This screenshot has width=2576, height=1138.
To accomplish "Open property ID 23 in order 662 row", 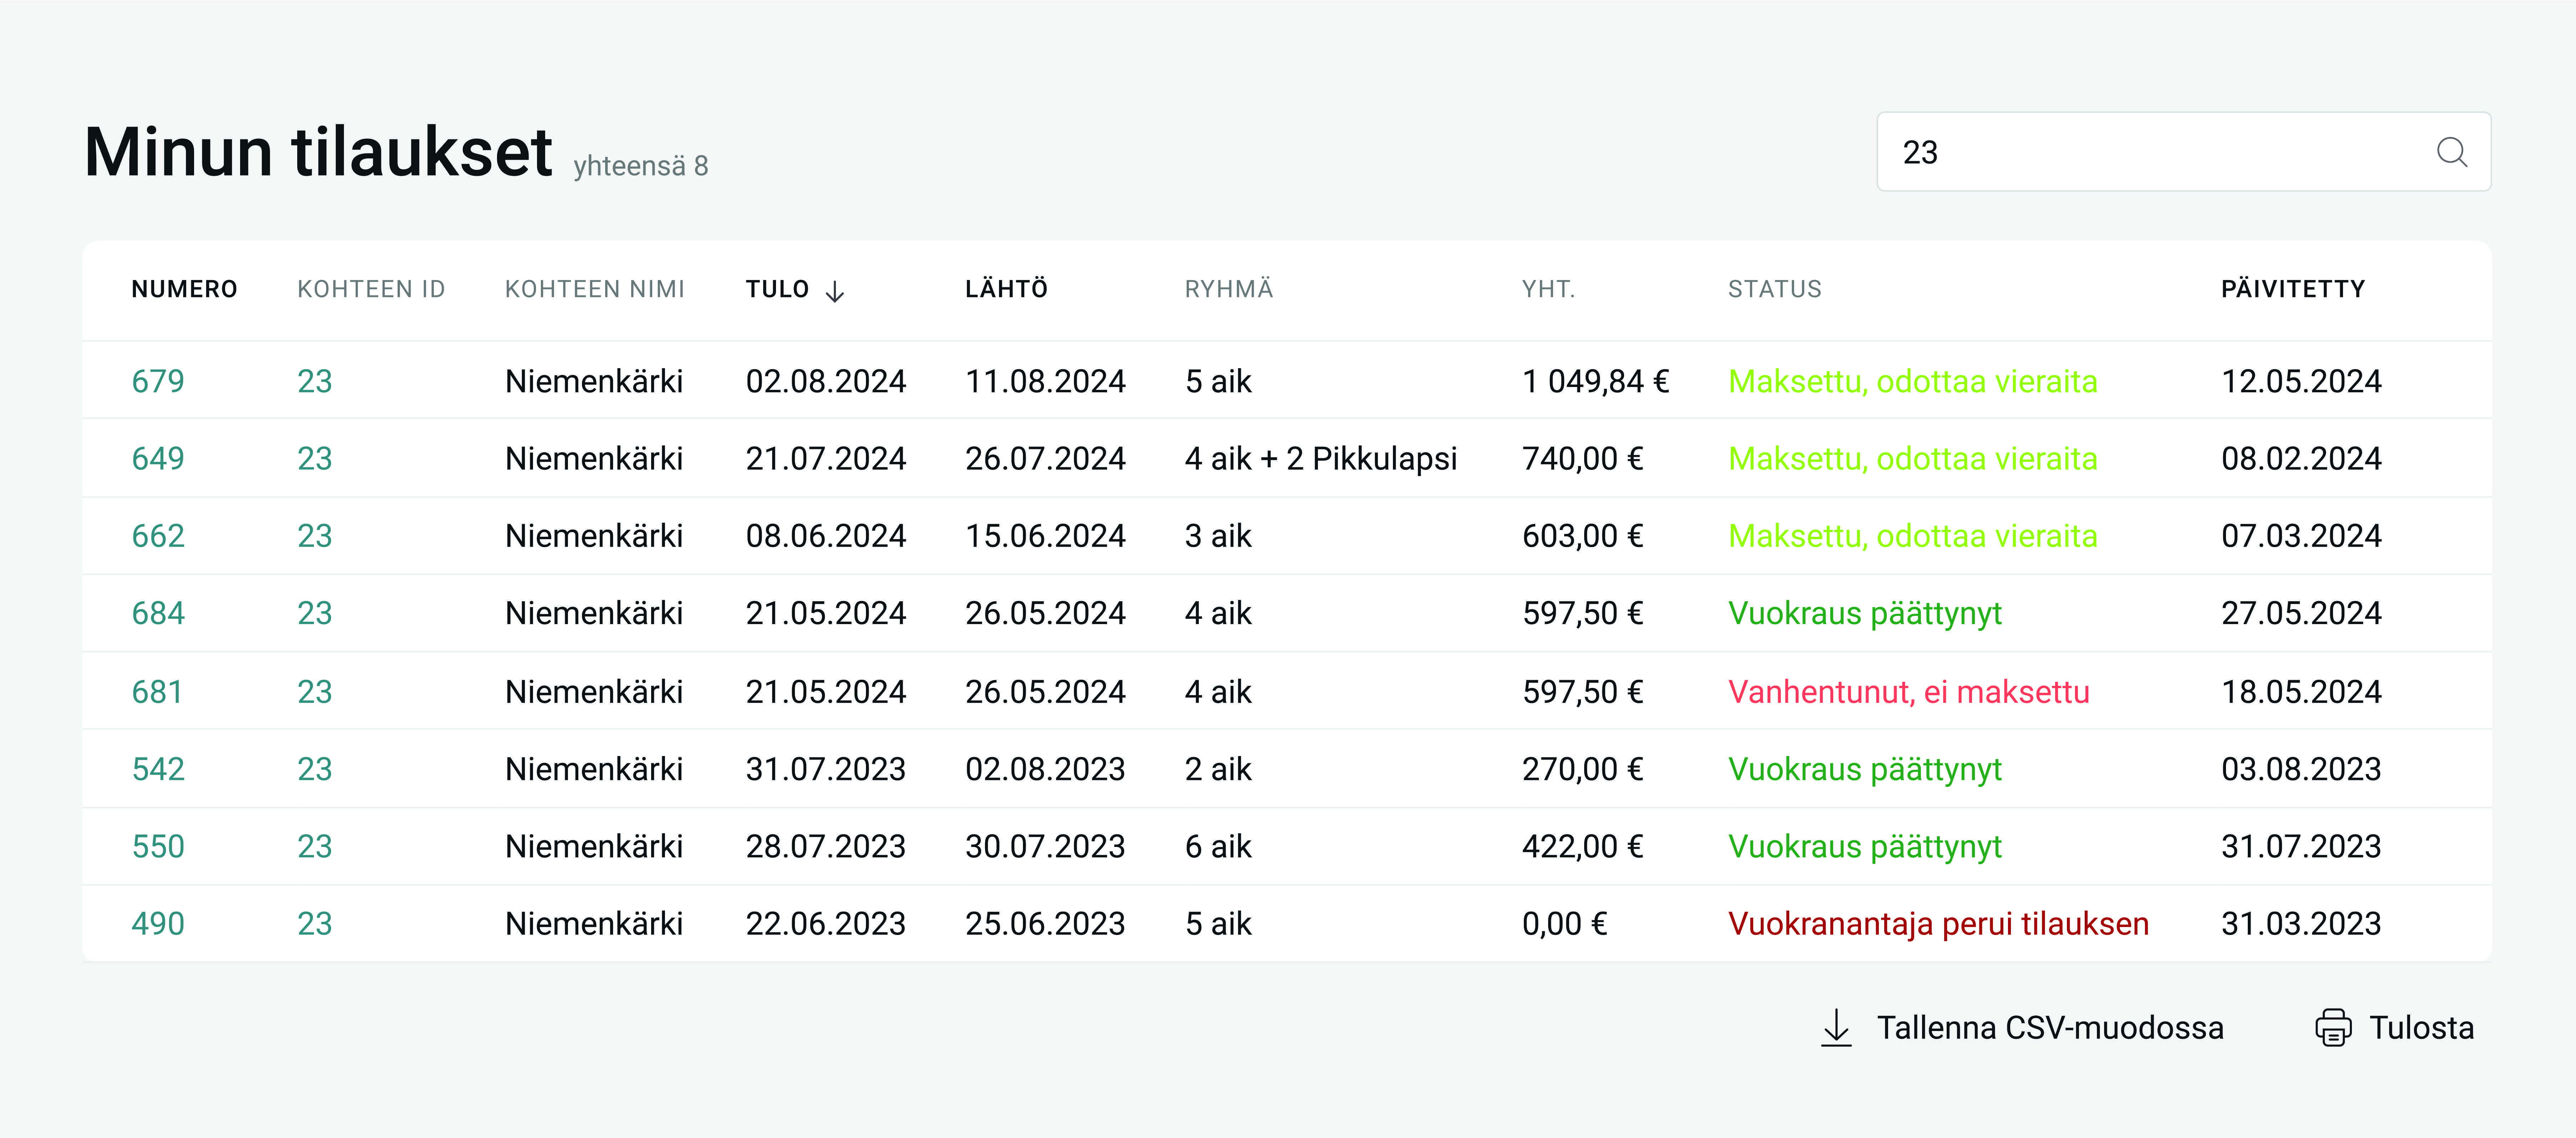I will click(x=315, y=536).
